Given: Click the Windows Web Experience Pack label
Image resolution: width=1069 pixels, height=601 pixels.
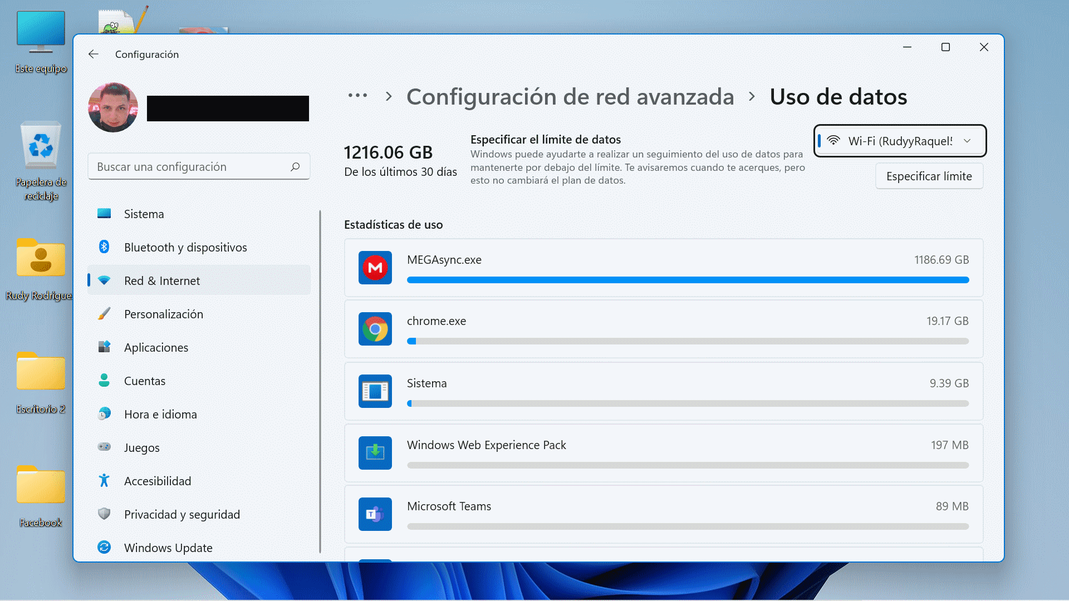Looking at the screenshot, I should 486,445.
